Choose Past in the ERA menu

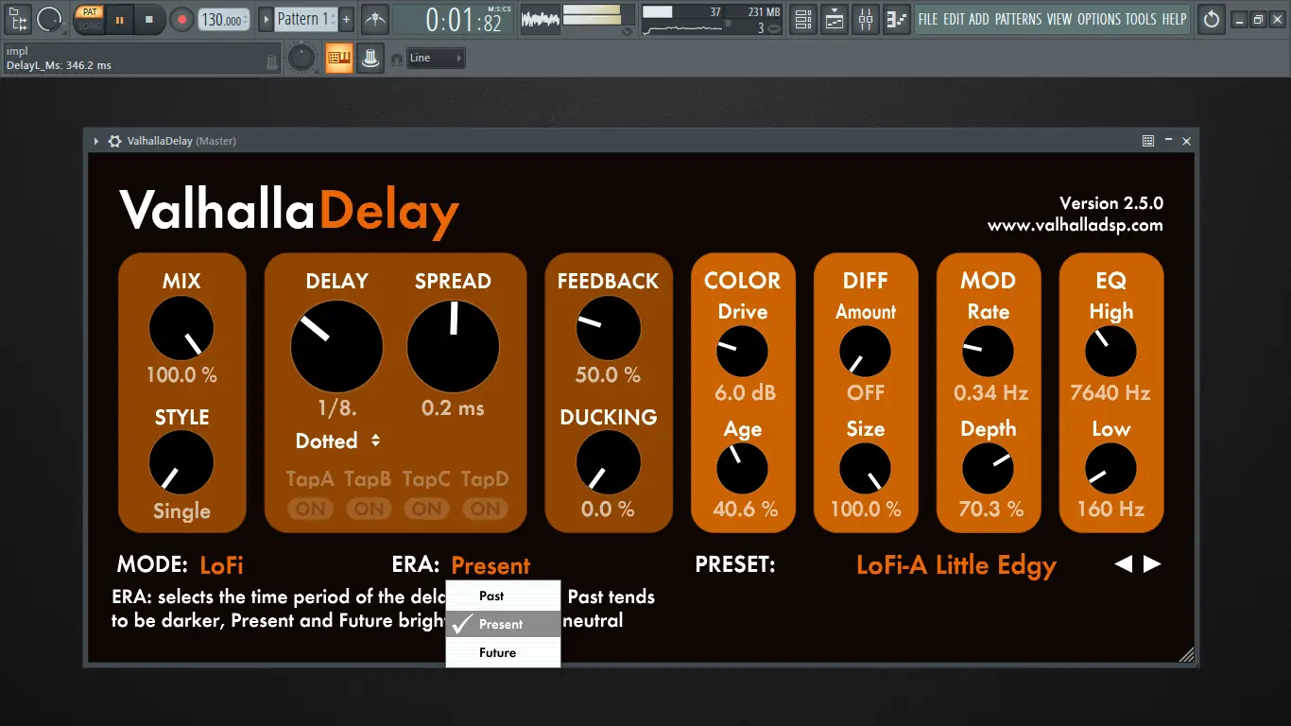click(x=503, y=596)
